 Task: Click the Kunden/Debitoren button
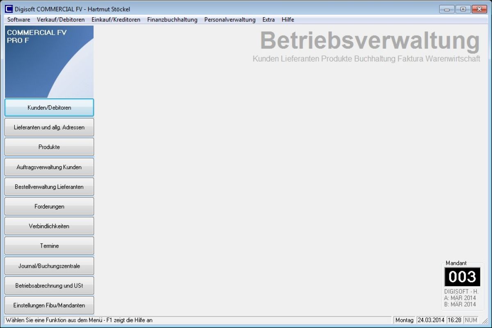pos(49,108)
